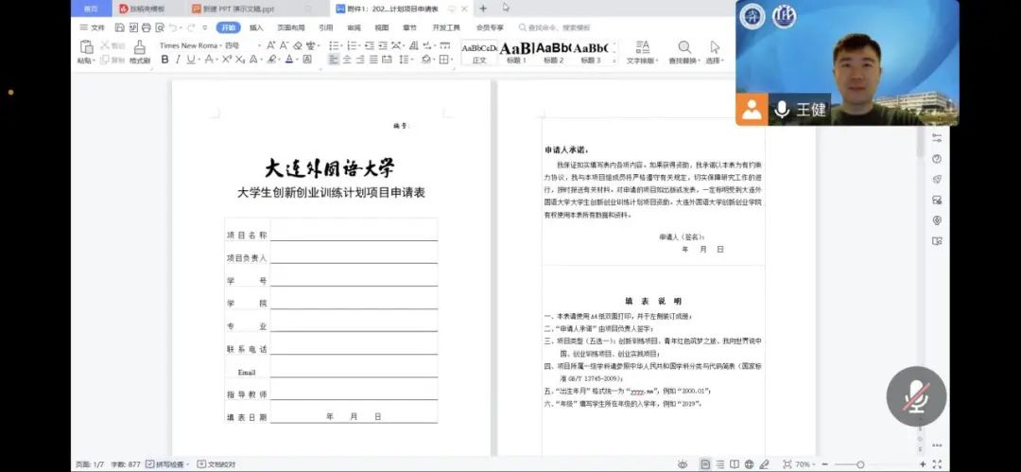Open the 70% zoom level dropdown

[x=806, y=464]
